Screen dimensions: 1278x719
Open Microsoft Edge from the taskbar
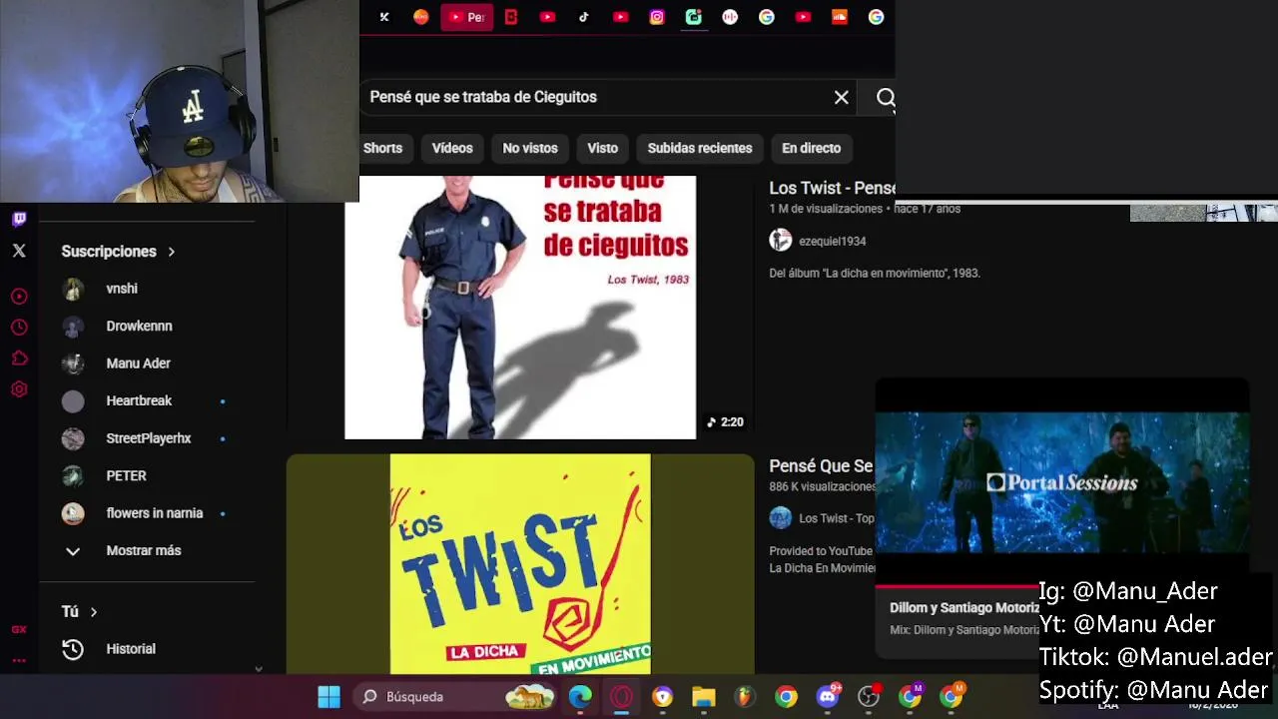580,697
